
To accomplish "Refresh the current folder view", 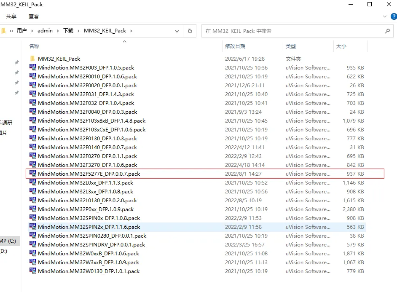I will pyautogui.click(x=190, y=31).
